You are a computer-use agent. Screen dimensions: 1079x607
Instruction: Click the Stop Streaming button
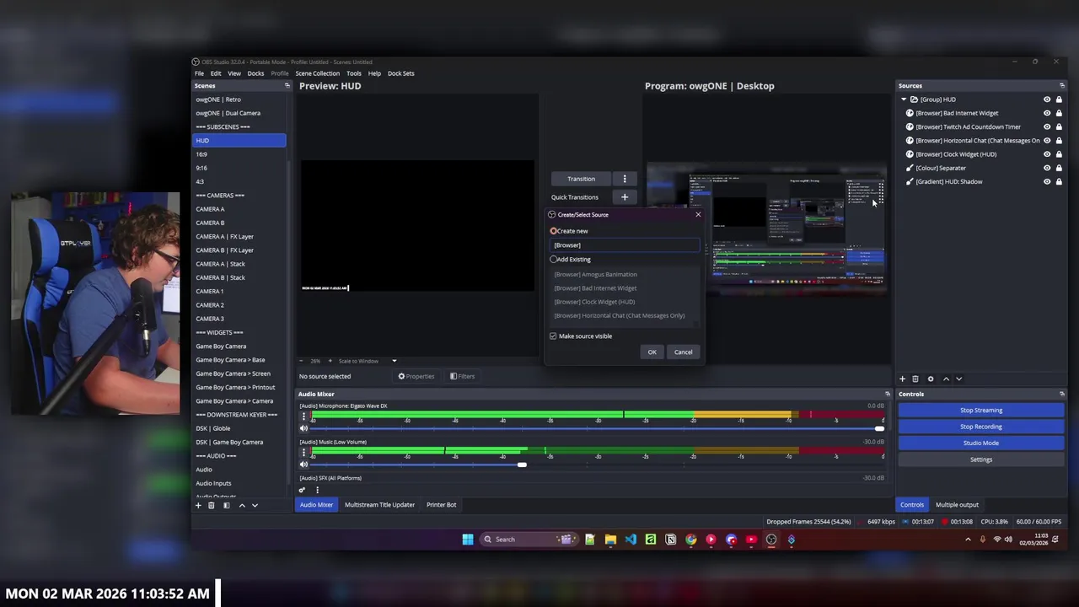click(x=981, y=411)
